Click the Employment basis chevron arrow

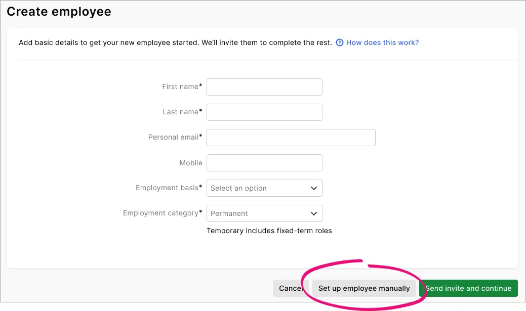pyautogui.click(x=314, y=188)
